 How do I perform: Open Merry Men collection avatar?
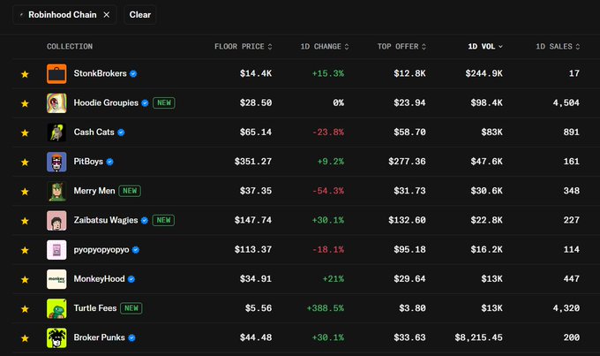point(56,191)
